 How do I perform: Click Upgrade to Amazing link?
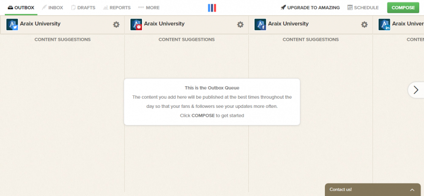pyautogui.click(x=310, y=8)
